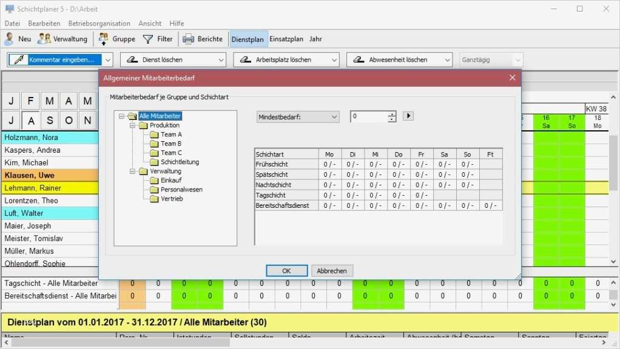Click the Frühschicht Mo cell

click(330, 164)
